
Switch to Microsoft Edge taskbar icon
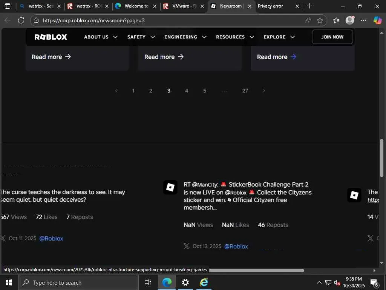(167, 282)
